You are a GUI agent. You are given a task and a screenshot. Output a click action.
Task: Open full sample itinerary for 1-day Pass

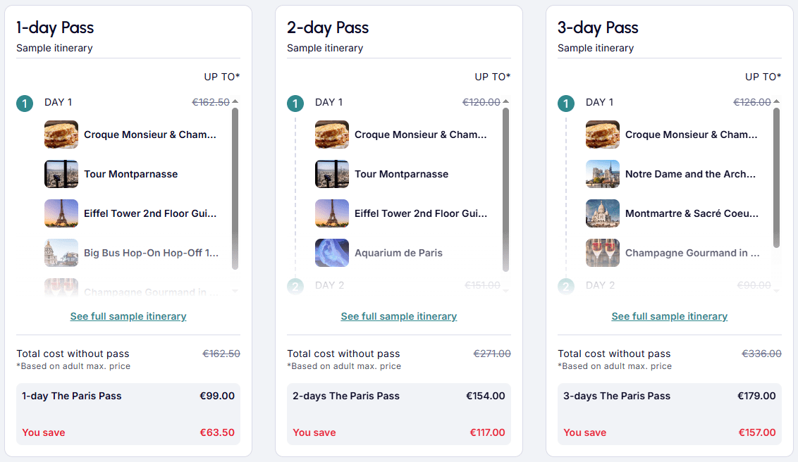128,316
